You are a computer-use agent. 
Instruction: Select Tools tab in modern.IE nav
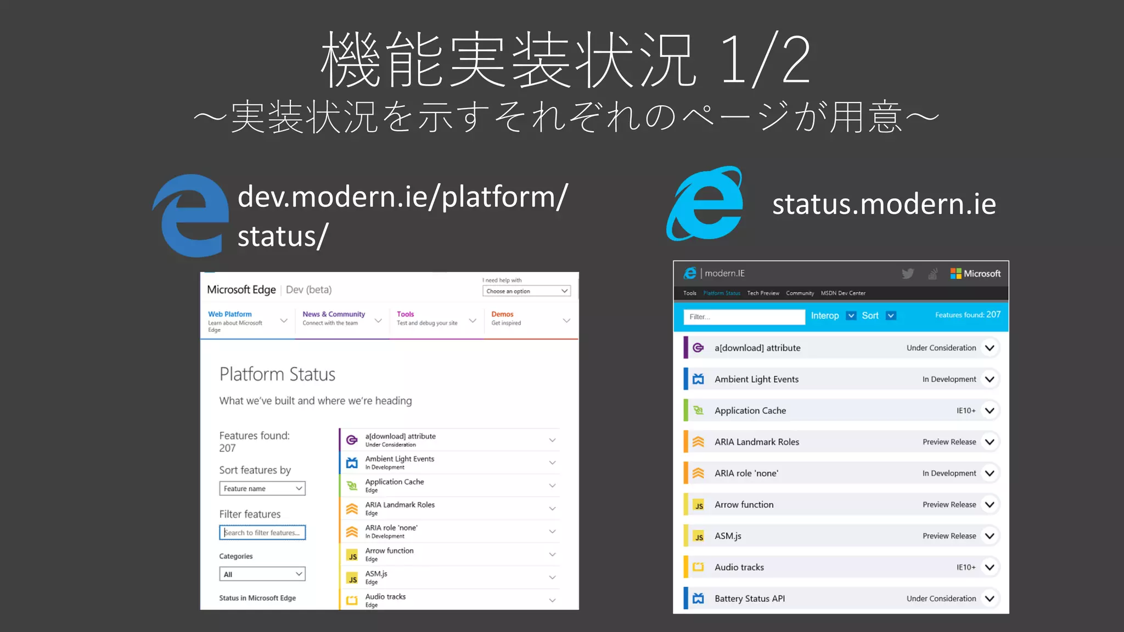point(689,293)
